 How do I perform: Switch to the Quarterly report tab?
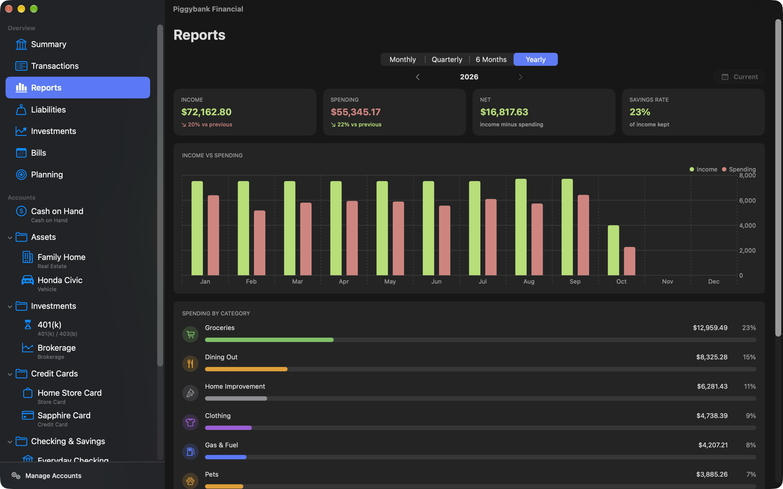click(x=447, y=60)
